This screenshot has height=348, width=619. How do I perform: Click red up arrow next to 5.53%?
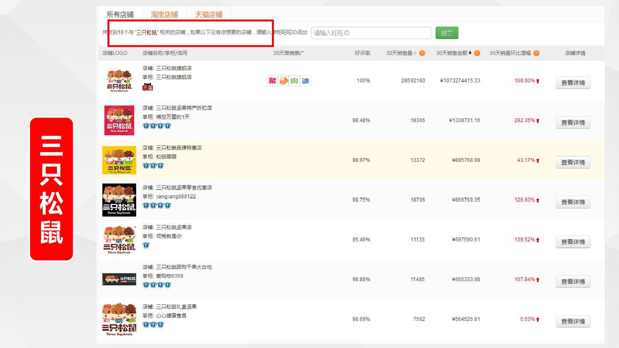(538, 319)
